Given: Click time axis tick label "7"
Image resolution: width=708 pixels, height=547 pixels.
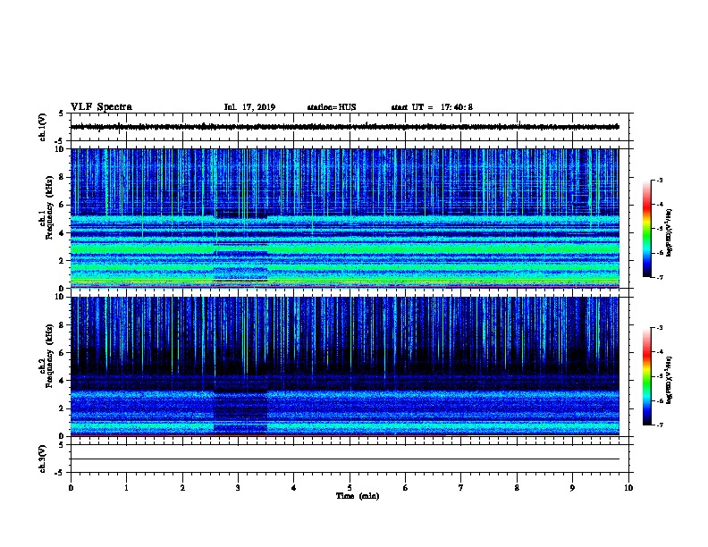Looking at the screenshot, I should tap(461, 487).
